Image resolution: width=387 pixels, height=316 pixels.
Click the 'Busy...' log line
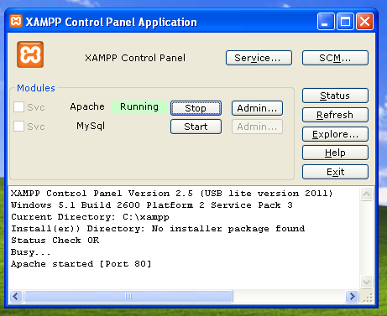pyautogui.click(x=30, y=252)
